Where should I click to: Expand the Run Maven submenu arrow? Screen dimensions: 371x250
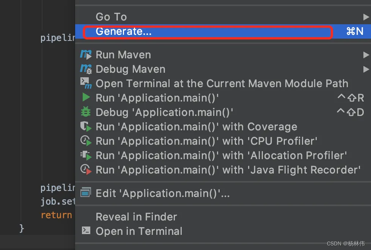click(x=366, y=55)
